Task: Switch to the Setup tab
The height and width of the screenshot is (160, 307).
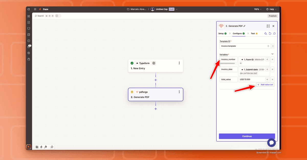Action: coord(222,33)
